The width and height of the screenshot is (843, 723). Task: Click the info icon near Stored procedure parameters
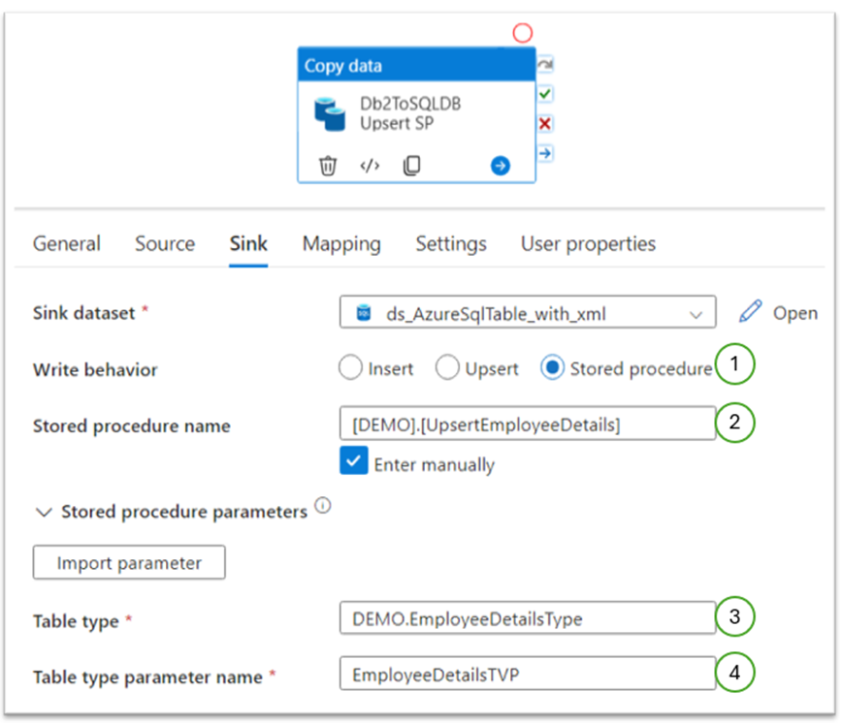pos(323,506)
